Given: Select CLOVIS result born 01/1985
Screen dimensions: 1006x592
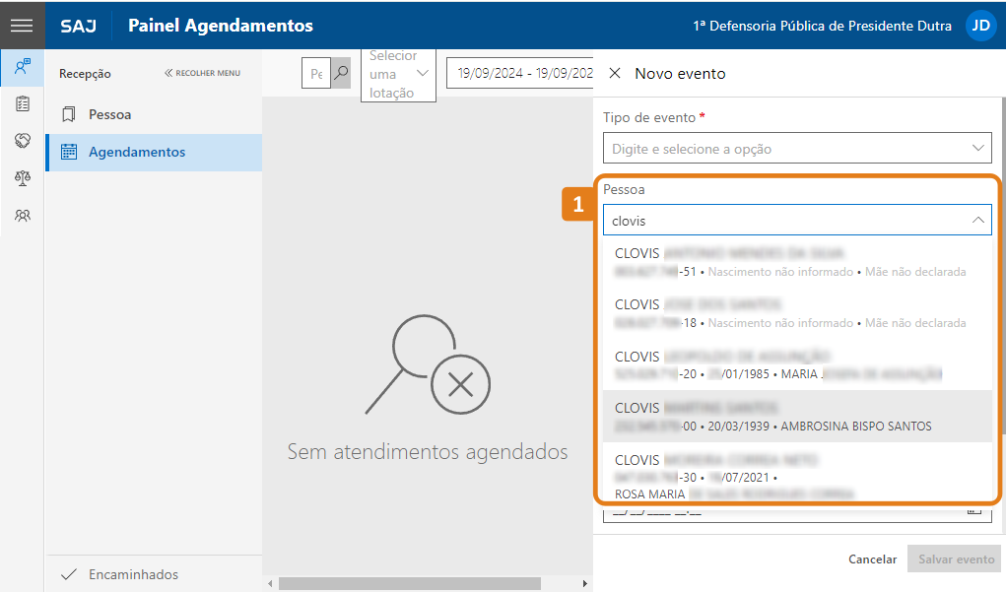Looking at the screenshot, I should point(797,364).
